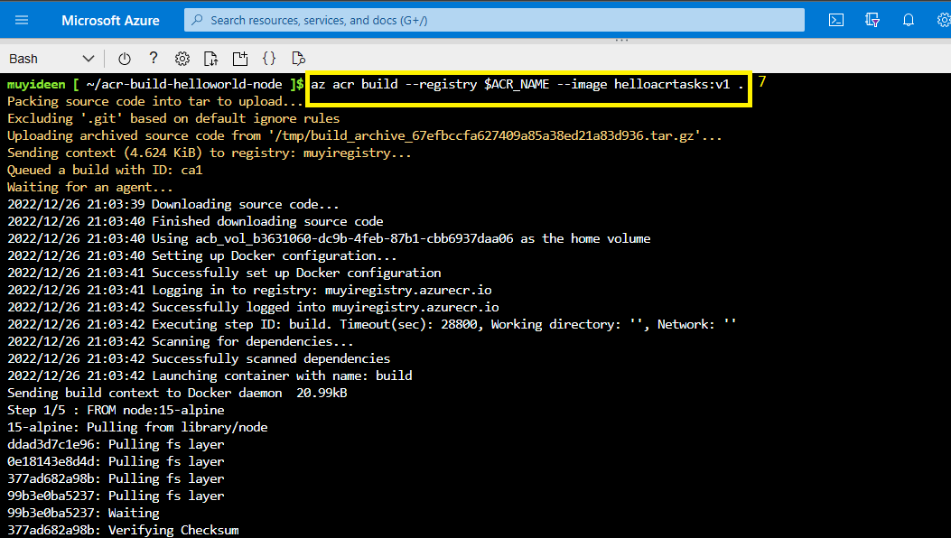Click the 'Successfully logged into muyiregistry.azurecr.io' line
951x538 pixels.
point(253,307)
